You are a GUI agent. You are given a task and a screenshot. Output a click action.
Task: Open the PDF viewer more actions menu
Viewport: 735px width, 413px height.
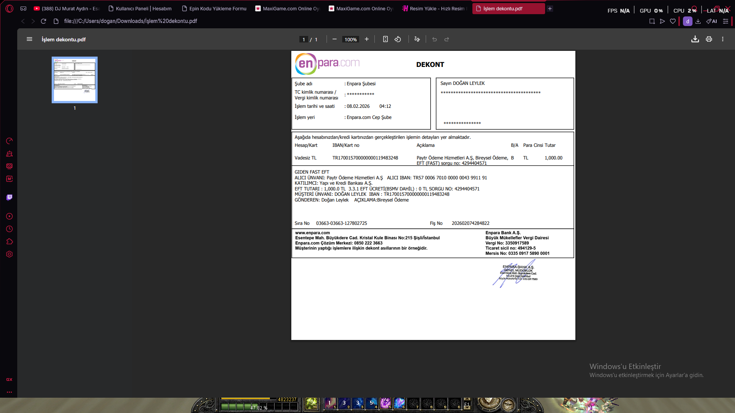tap(723, 39)
